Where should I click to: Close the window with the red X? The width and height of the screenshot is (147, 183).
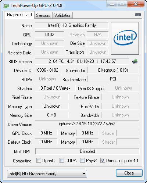[x=136, y=4]
